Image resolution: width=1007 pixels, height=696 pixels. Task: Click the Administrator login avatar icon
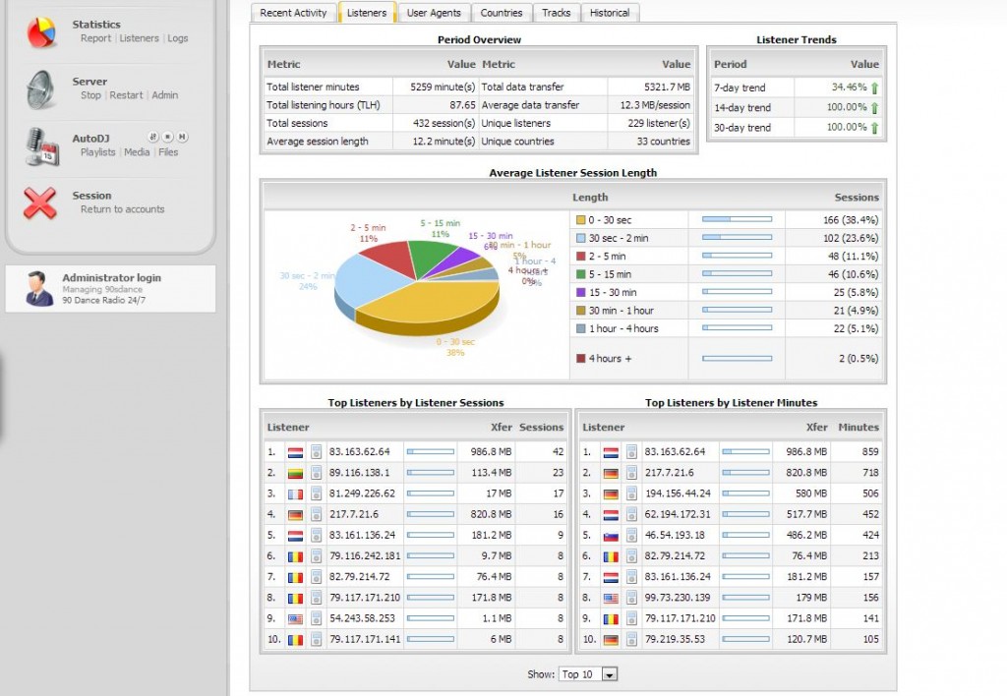pyautogui.click(x=38, y=289)
